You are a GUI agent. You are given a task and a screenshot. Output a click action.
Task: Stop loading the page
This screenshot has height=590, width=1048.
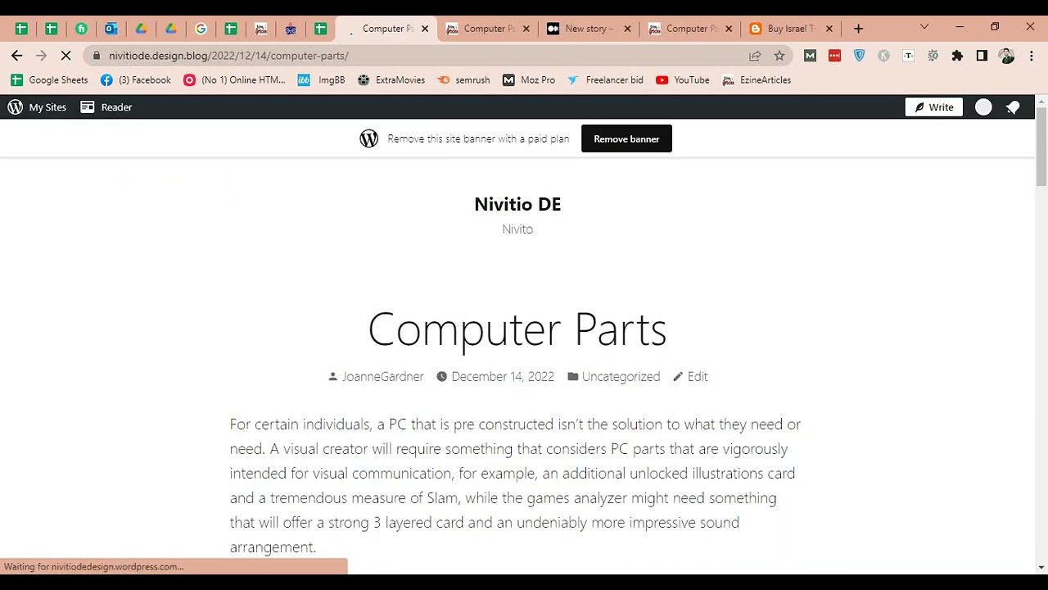click(x=66, y=56)
